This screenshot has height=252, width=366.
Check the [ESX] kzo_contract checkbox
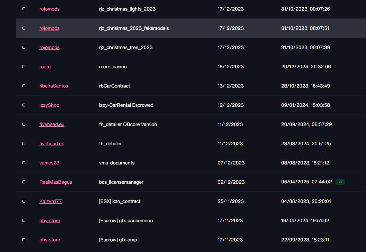(24, 201)
